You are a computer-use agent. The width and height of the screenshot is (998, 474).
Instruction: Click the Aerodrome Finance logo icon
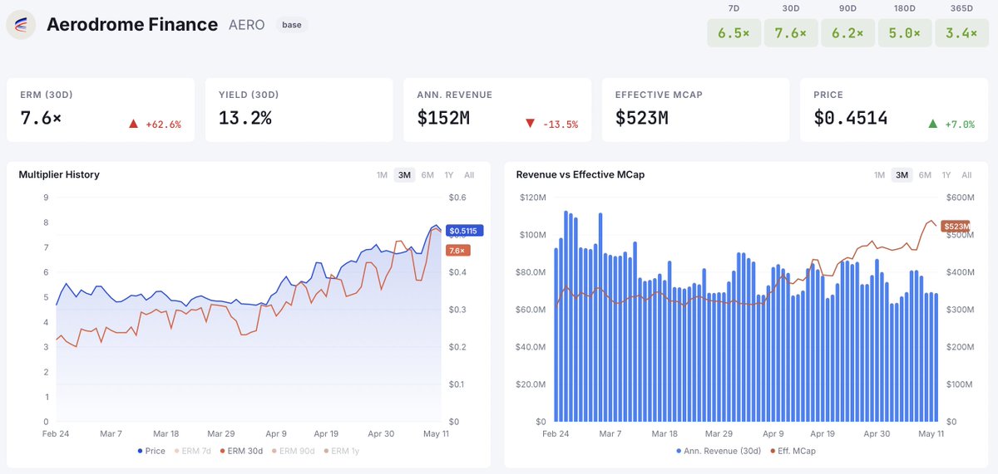point(21,25)
